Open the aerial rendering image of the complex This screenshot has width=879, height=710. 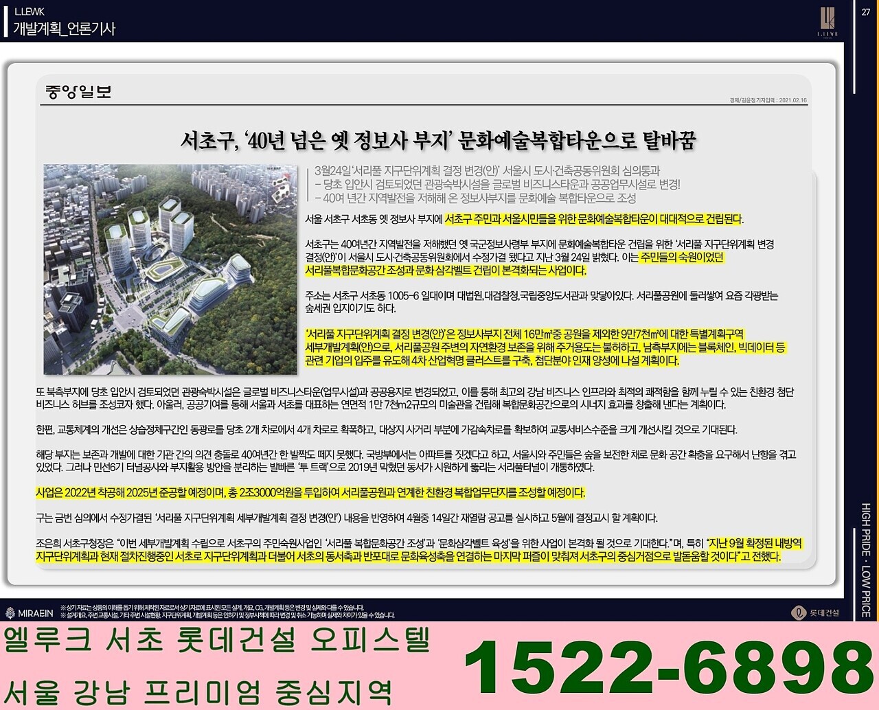click(170, 269)
